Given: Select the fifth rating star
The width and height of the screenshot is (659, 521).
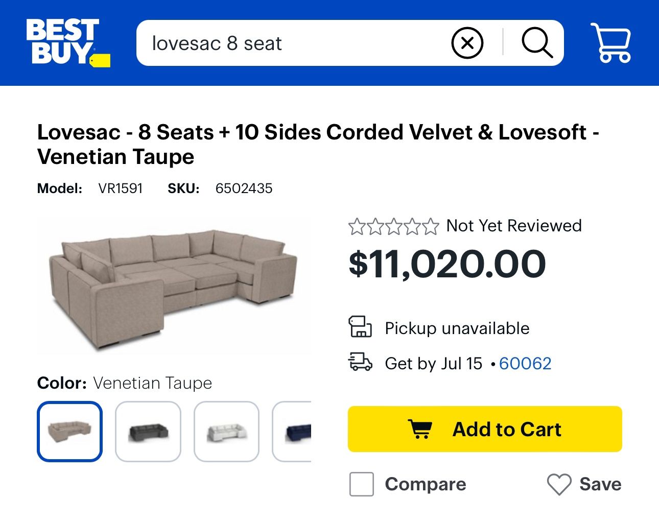Looking at the screenshot, I should click(431, 226).
